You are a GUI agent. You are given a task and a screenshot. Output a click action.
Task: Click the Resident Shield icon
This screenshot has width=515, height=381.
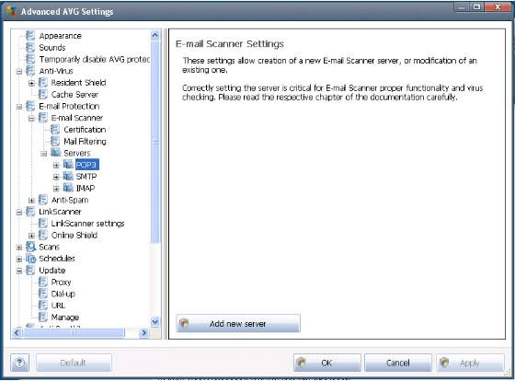click(x=42, y=83)
